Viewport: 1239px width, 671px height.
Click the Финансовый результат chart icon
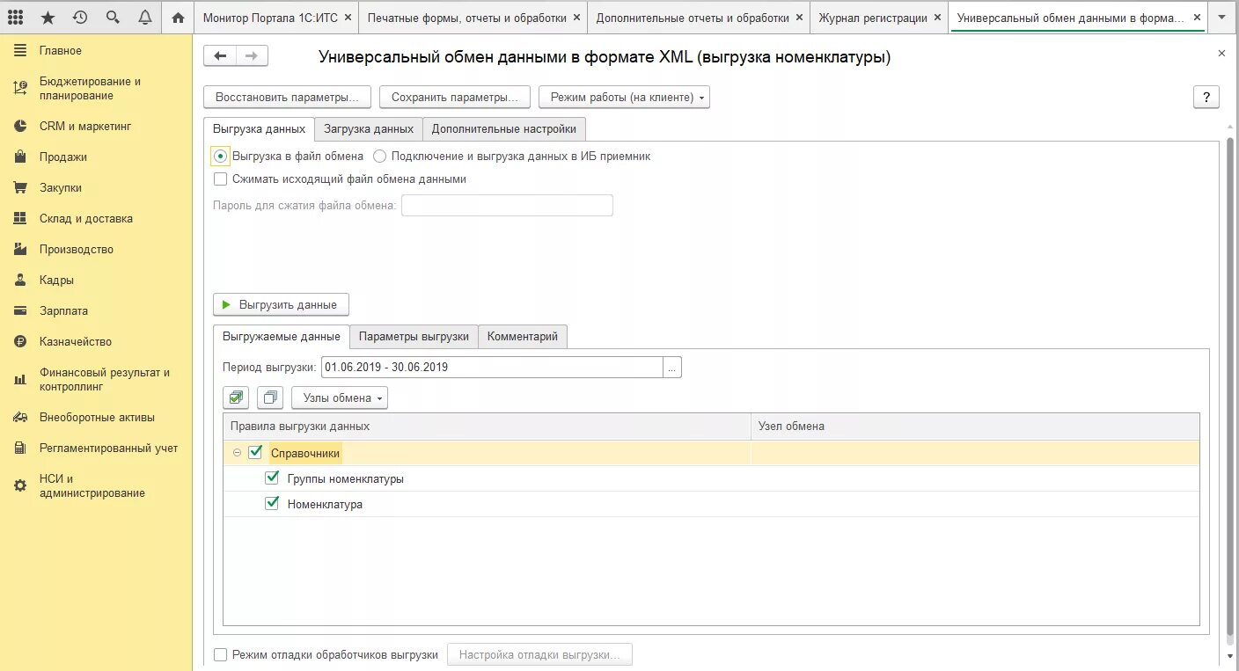(20, 379)
